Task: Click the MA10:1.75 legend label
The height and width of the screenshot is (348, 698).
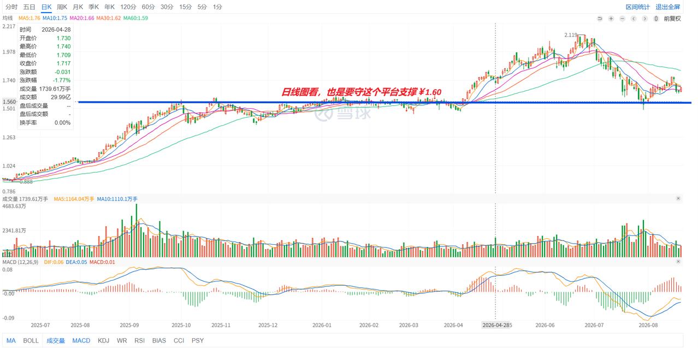Action: [54, 18]
